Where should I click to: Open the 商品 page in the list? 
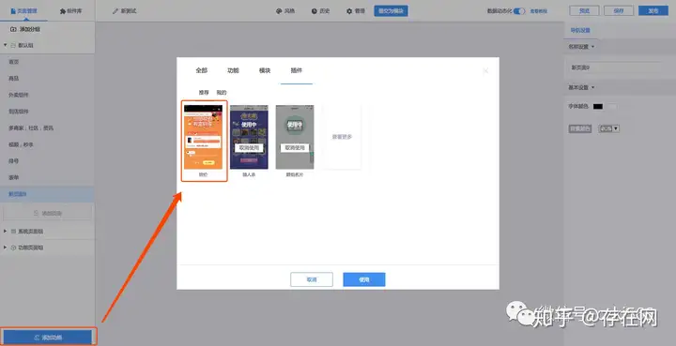[x=48, y=79]
